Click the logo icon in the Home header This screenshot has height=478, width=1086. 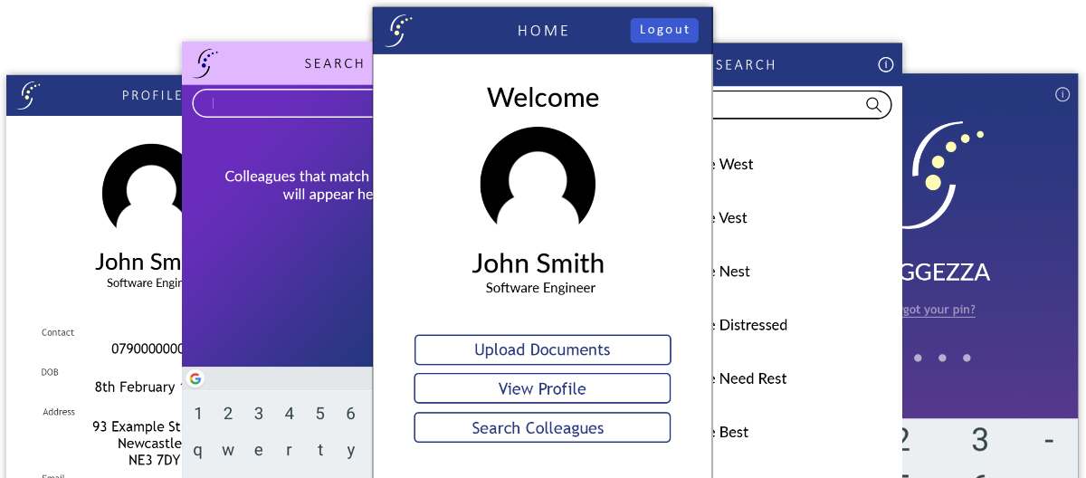[399, 31]
